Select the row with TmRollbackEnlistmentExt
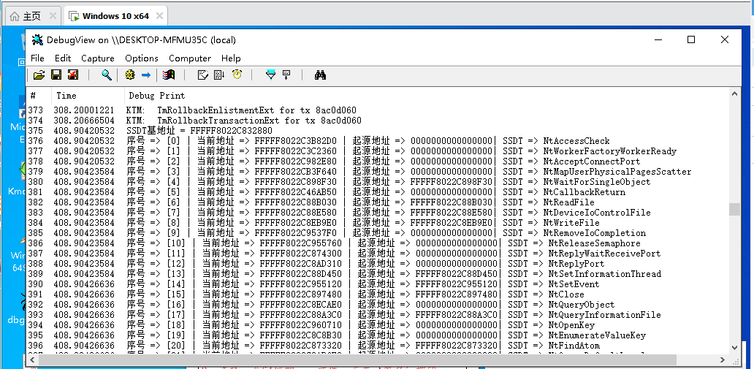The width and height of the screenshot is (754, 369). 378,110
